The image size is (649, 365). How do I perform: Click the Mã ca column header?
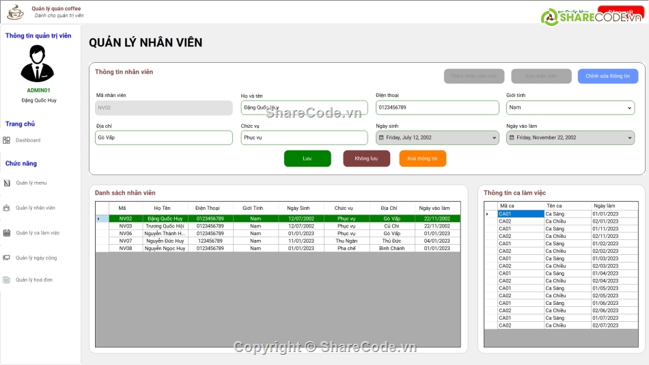pos(521,206)
